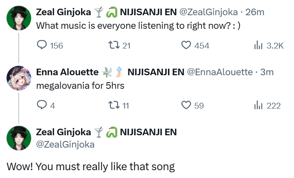The image size is (294, 178).
Task: Click @ZealGinjoka handle under bottom tweet name
Action: pyautogui.click(x=65, y=144)
